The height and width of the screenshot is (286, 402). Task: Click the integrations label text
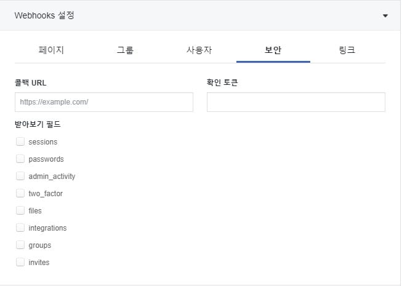tap(47, 228)
